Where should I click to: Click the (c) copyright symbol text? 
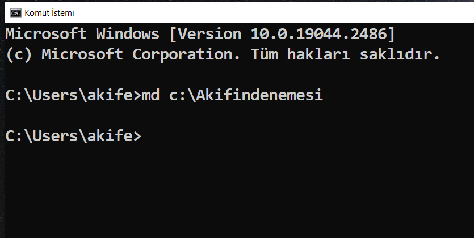[x=19, y=54]
